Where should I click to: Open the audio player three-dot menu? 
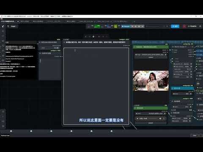(x=164, y=119)
